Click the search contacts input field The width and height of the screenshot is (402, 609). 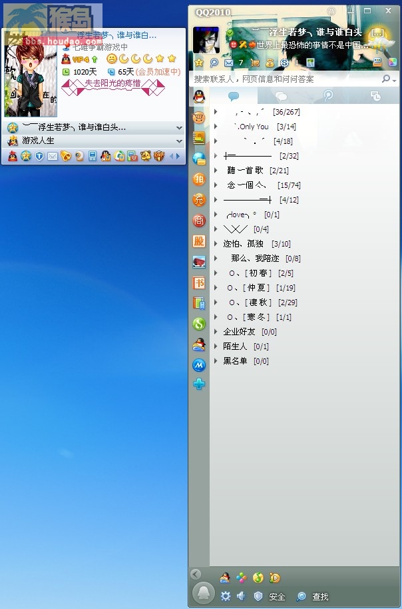[286, 79]
